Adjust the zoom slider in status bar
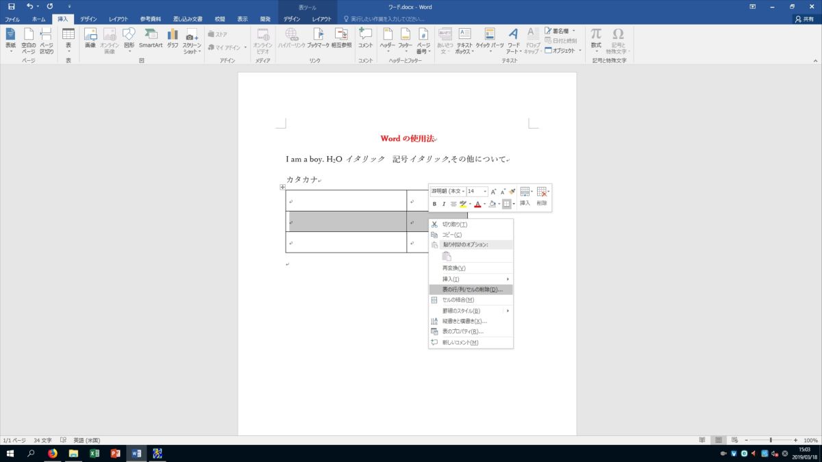The image size is (822, 462). pos(771,440)
